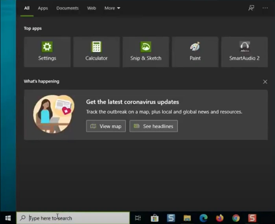Dismiss the What's happening section
The image size is (275, 224).
[265, 82]
